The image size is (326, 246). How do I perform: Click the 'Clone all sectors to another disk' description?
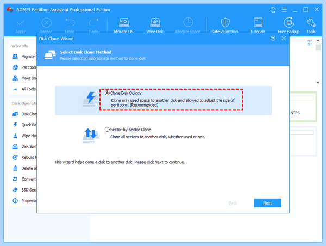click(158, 137)
